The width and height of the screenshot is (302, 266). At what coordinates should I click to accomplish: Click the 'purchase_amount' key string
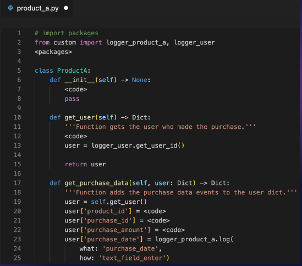tap(116, 230)
